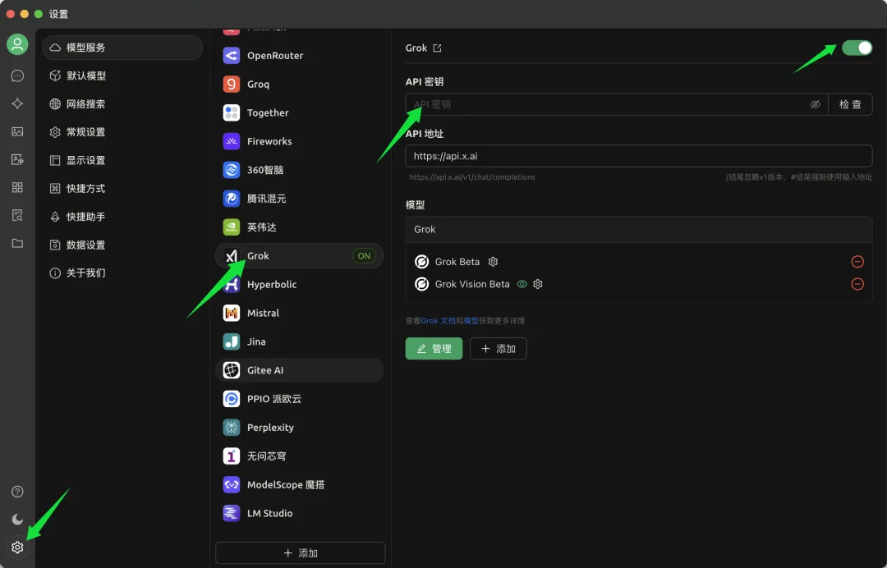Open the image painting sidebar icon
The image size is (887, 568).
tap(17, 131)
